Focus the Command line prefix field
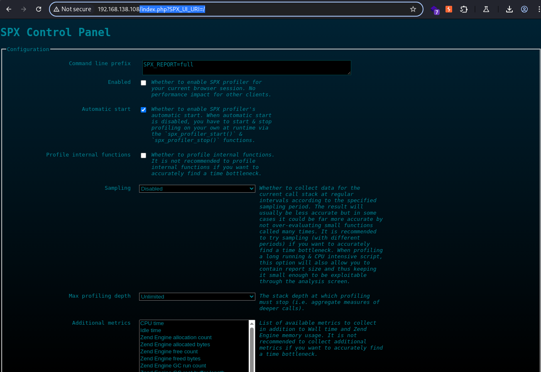Image resolution: width=541 pixels, height=372 pixels. coord(247,68)
